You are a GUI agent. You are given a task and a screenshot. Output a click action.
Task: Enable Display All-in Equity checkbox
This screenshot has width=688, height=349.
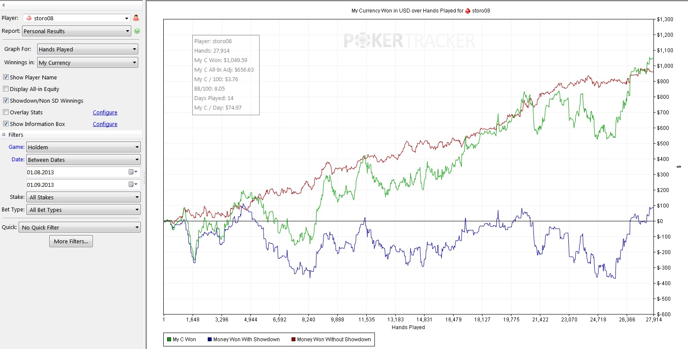click(6, 89)
